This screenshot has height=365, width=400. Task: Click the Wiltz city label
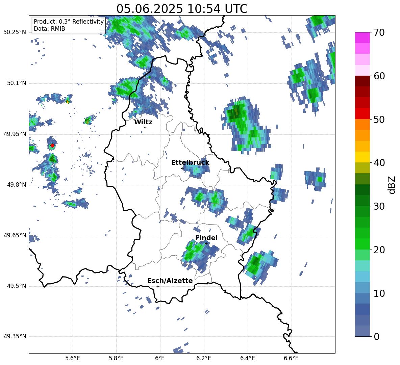pyautogui.click(x=143, y=122)
